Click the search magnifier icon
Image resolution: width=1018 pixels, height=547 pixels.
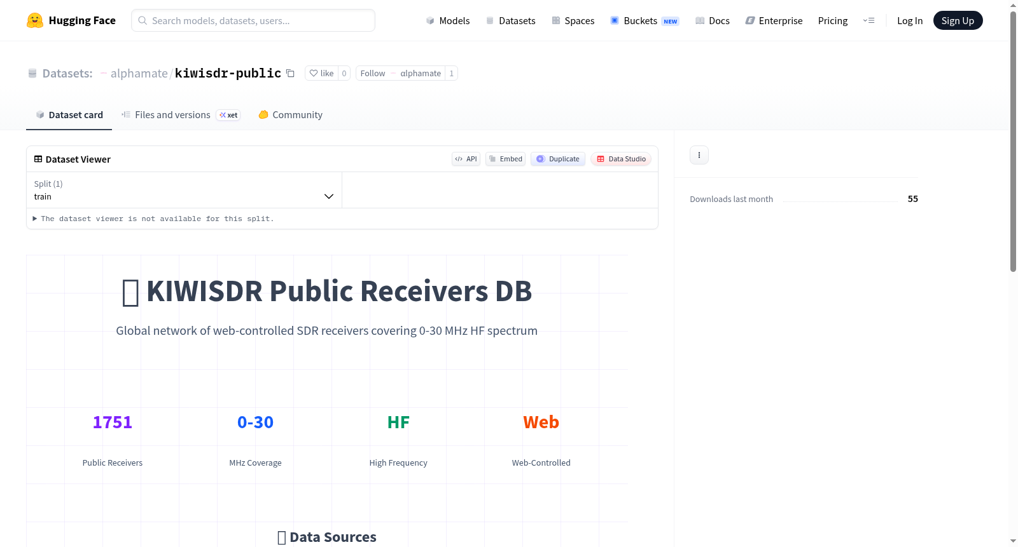[x=143, y=20]
